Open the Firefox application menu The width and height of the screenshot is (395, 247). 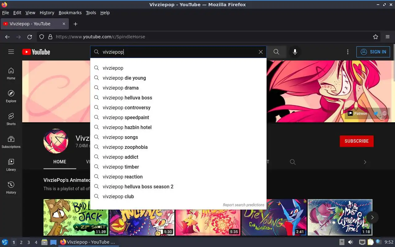pyautogui.click(x=388, y=37)
